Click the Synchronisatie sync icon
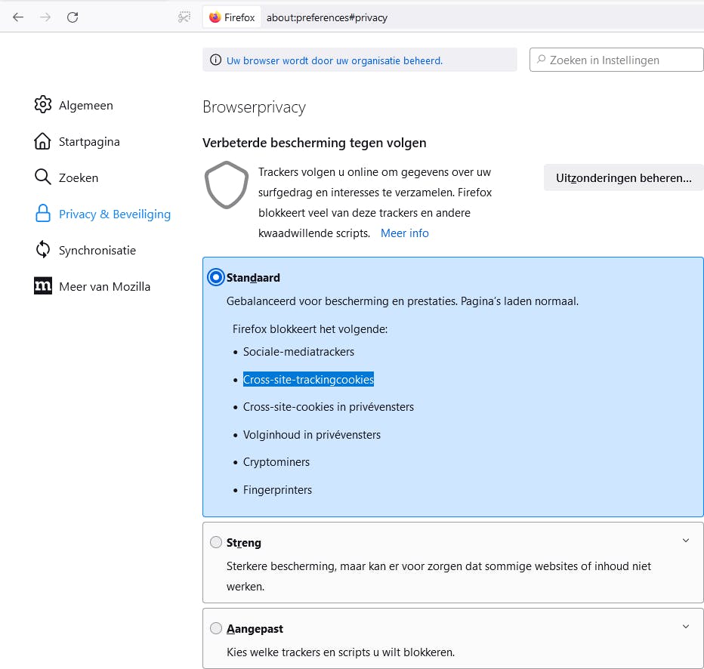The image size is (704, 669). [x=43, y=250]
